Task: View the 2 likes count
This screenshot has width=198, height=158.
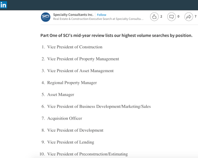Action: (x=161, y=16)
